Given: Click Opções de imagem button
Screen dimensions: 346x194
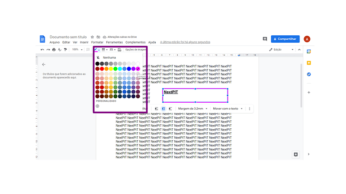Looking at the screenshot, I should click(x=135, y=50).
